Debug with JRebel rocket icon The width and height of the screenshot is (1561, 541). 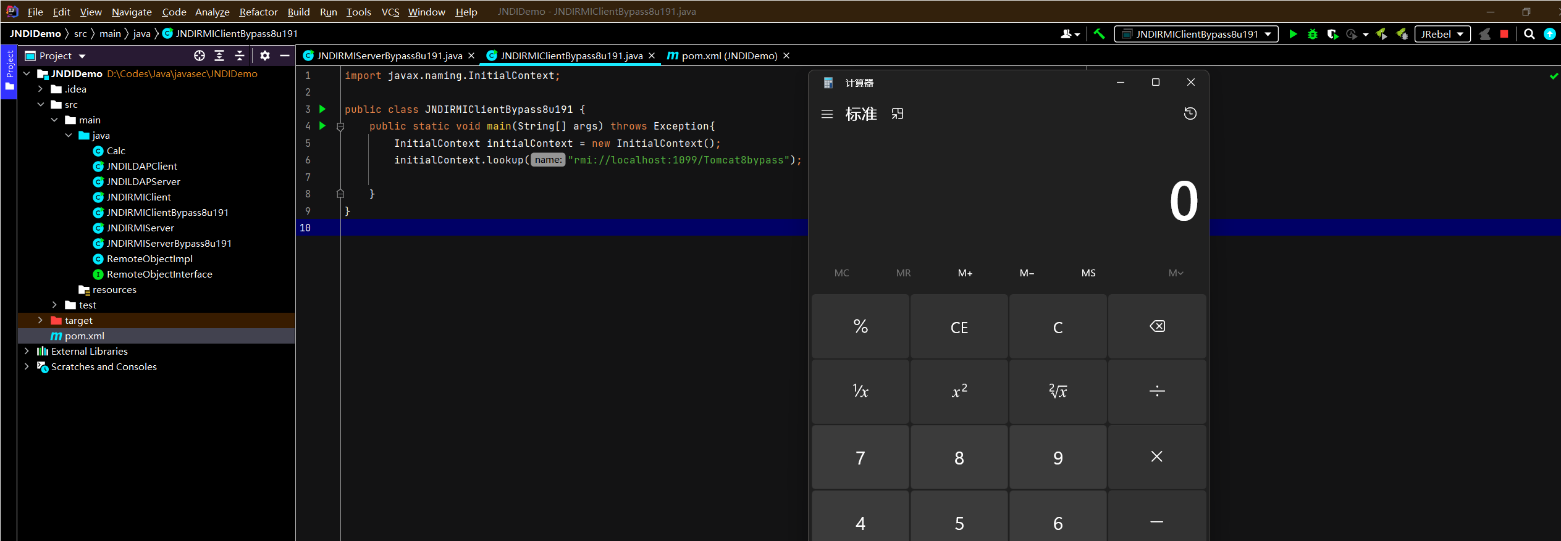pyautogui.click(x=1402, y=34)
